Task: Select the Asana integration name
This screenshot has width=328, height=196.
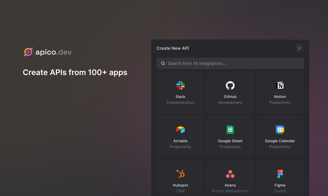Action: tap(230, 185)
